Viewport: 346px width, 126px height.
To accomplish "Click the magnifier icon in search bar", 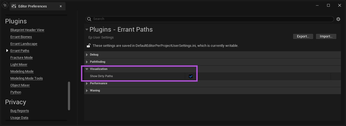I will pyautogui.click(x=89, y=19).
